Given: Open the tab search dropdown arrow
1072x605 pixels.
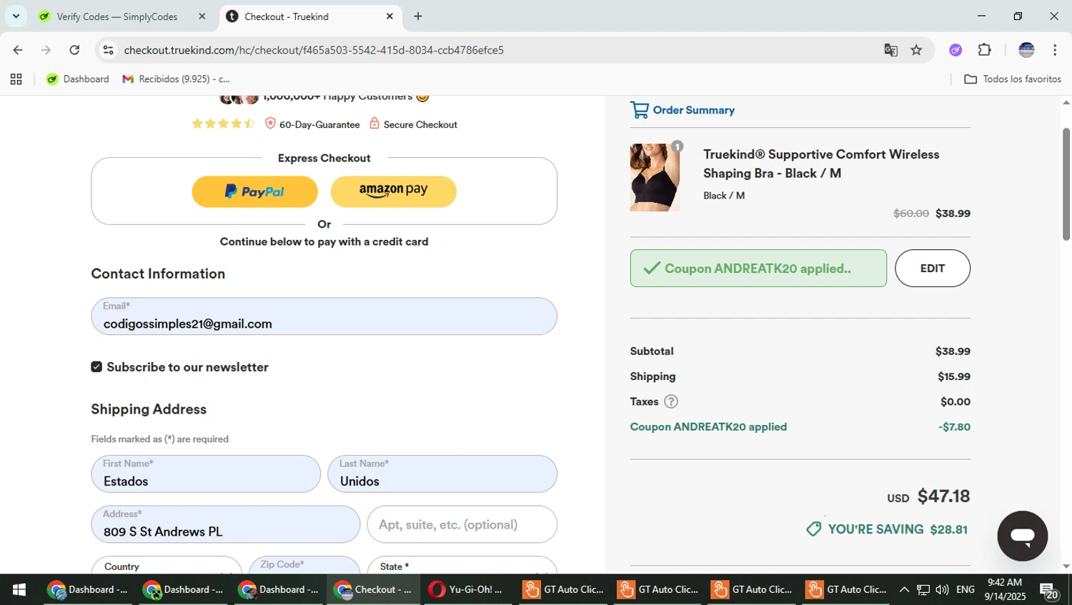Looking at the screenshot, I should tap(16, 16).
